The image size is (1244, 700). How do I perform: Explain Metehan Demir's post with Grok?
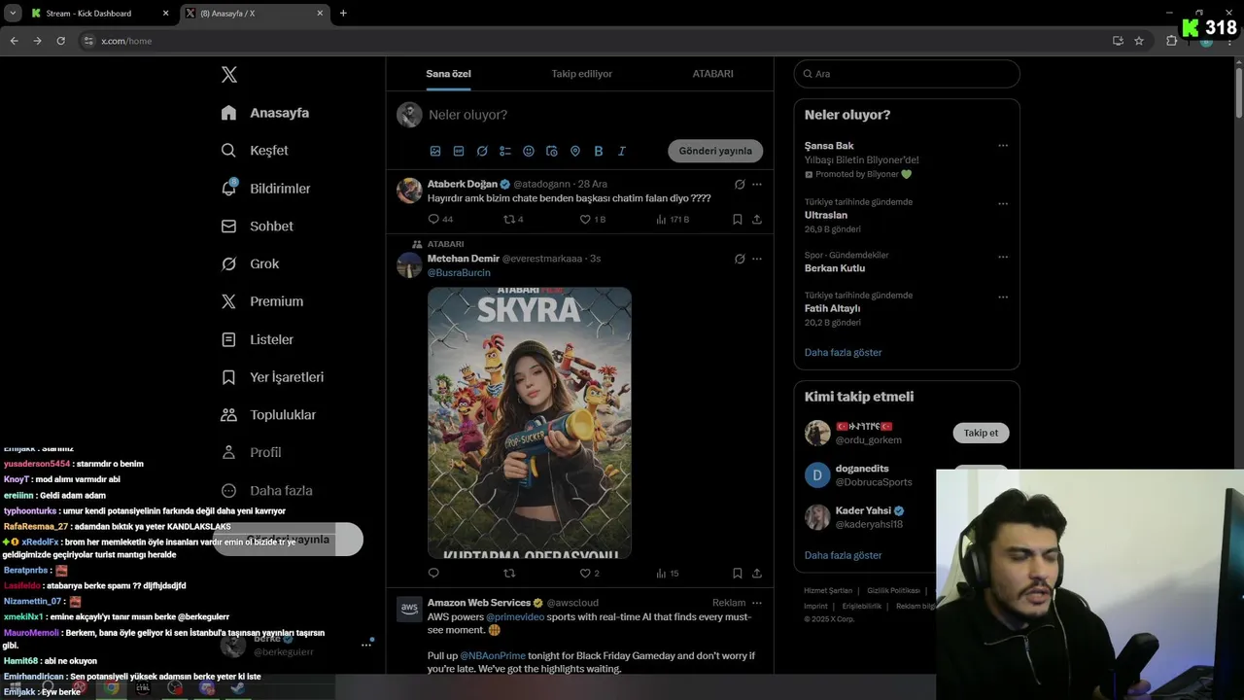(740, 259)
